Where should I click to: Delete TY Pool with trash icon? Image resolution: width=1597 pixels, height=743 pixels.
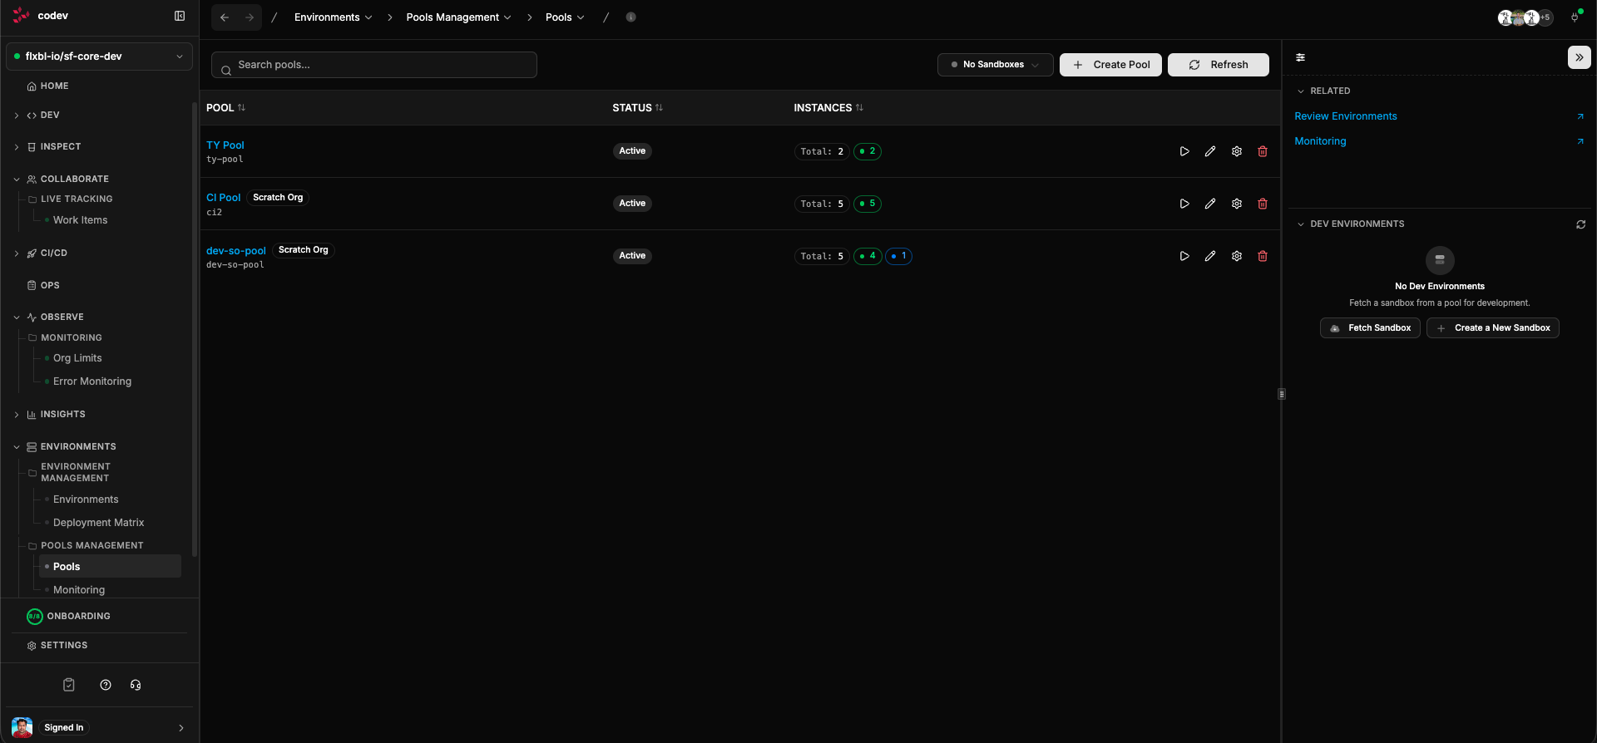click(1263, 151)
